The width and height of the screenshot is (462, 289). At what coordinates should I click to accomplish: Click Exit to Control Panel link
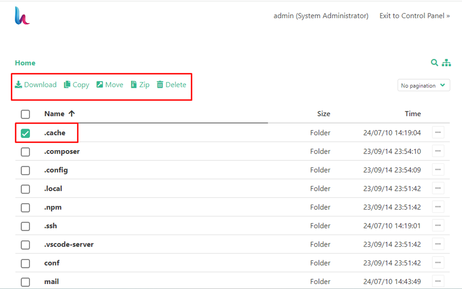tap(414, 15)
